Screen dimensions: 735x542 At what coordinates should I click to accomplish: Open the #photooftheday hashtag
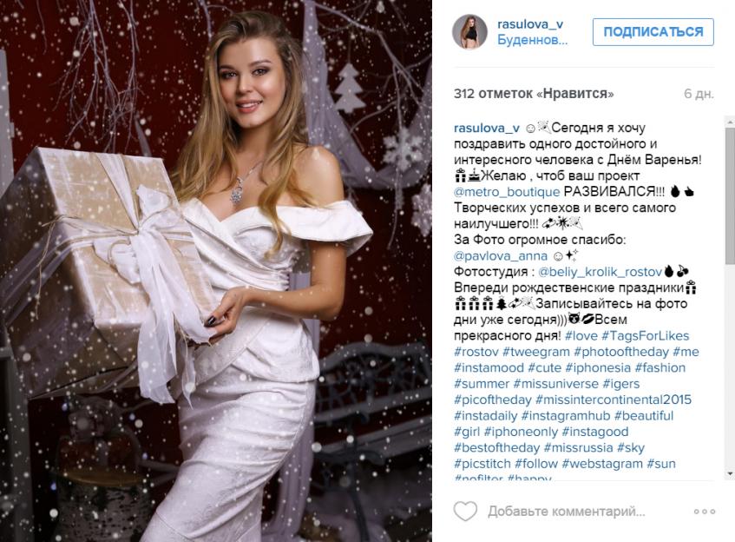pyautogui.click(x=621, y=352)
